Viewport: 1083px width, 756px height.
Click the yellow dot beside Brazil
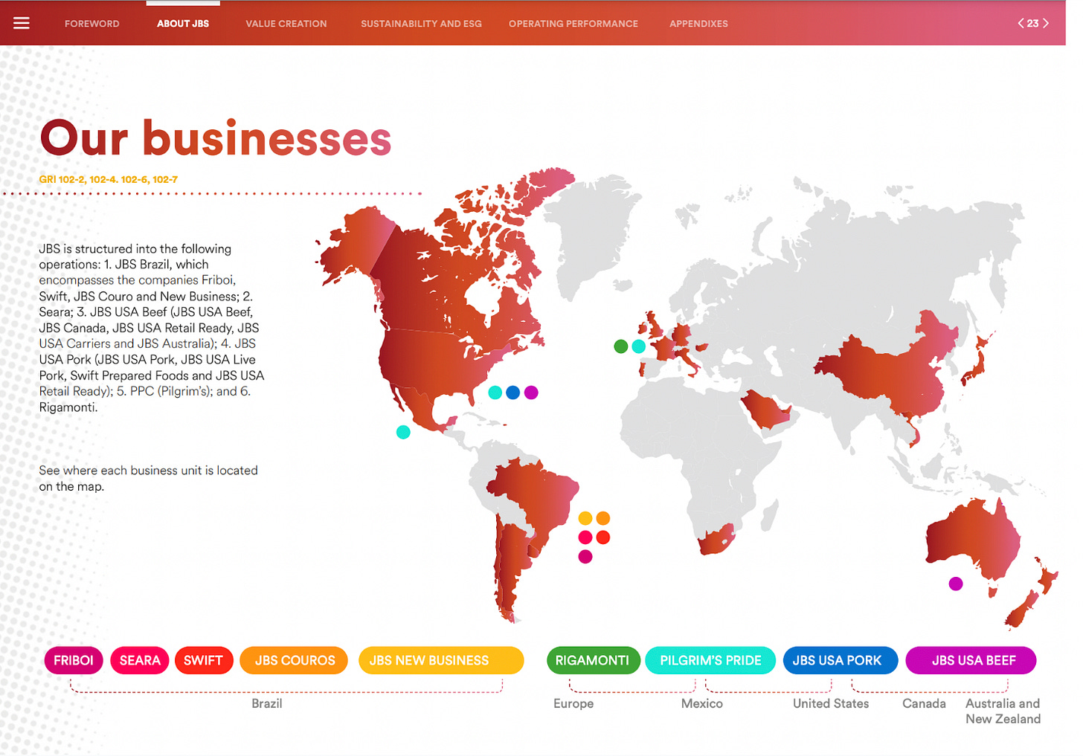(585, 518)
